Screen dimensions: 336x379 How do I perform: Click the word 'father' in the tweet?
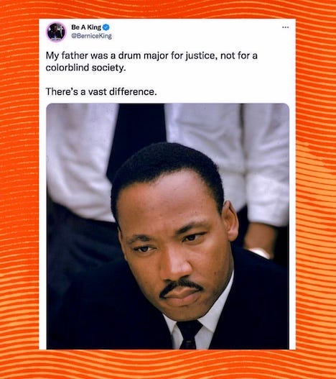[75, 56]
